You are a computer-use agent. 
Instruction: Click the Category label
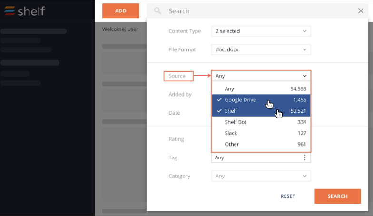click(179, 176)
